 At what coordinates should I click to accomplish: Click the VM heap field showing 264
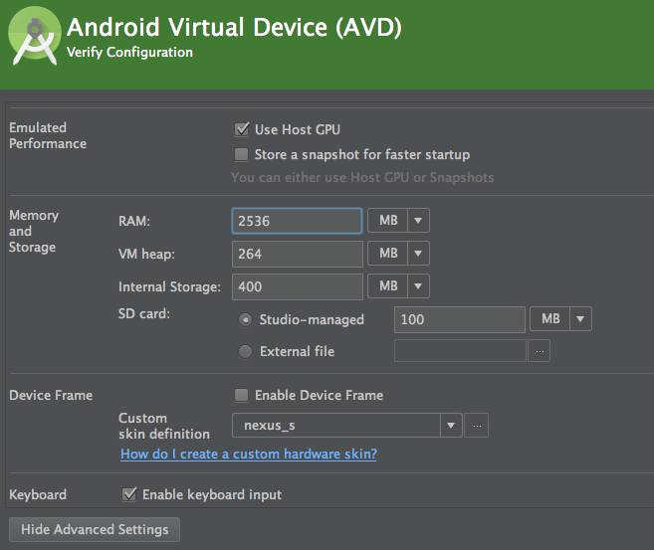click(298, 254)
